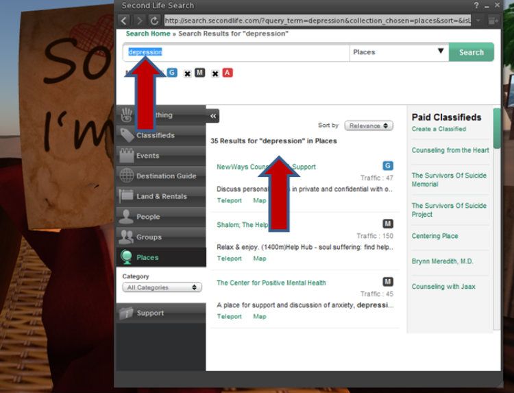Click the People silhouette icon
514x393 pixels.
(126, 217)
